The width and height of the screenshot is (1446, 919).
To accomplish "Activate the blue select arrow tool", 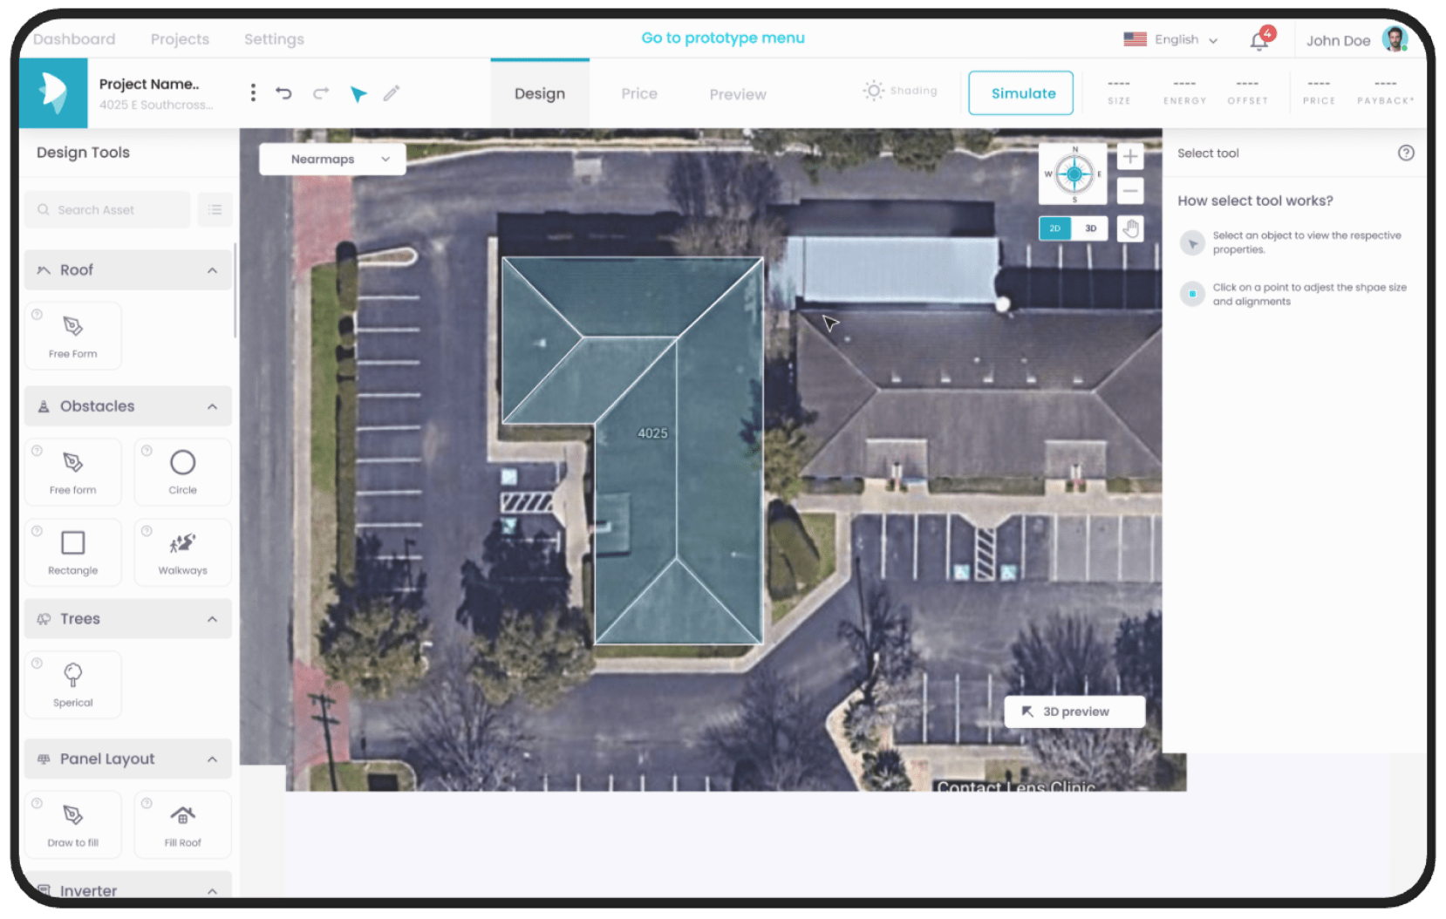I will click(x=358, y=93).
